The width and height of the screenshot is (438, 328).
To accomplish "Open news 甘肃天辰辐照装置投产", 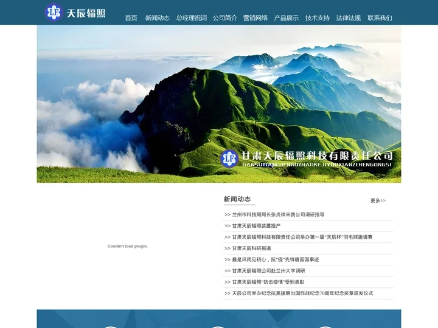I will click(256, 226).
